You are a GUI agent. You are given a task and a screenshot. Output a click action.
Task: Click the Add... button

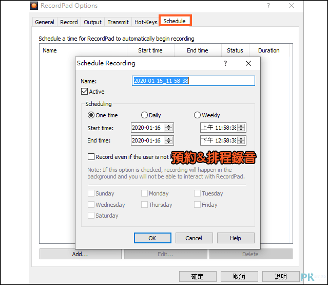pyautogui.click(x=80, y=254)
